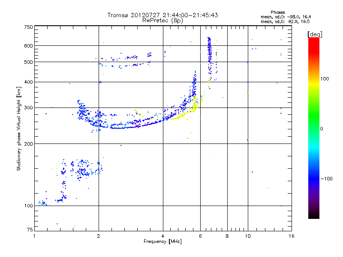Click the 'Frequency [MHz]' axis label

pos(162,242)
